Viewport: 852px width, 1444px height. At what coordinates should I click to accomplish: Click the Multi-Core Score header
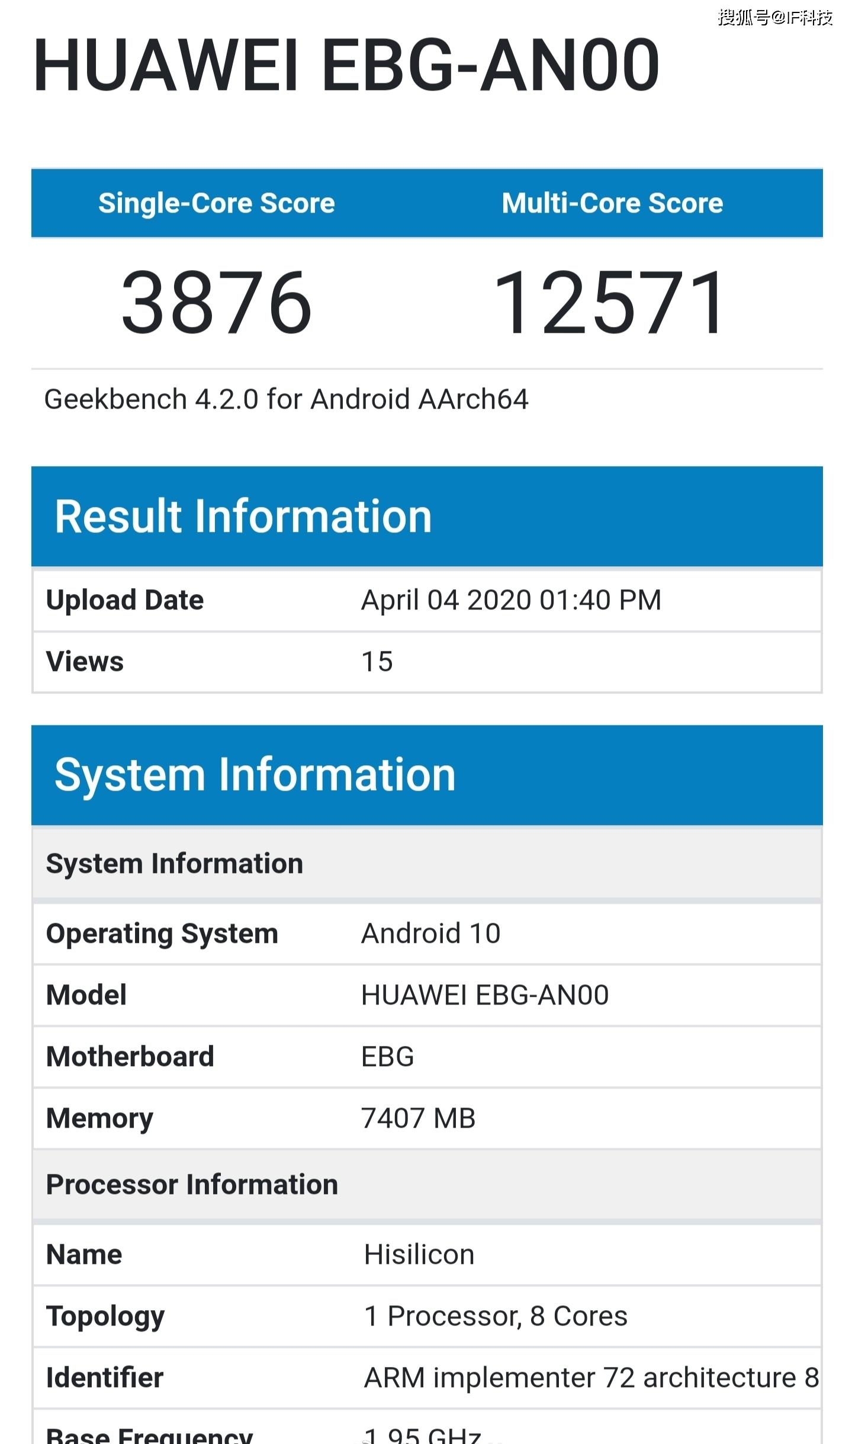click(612, 203)
